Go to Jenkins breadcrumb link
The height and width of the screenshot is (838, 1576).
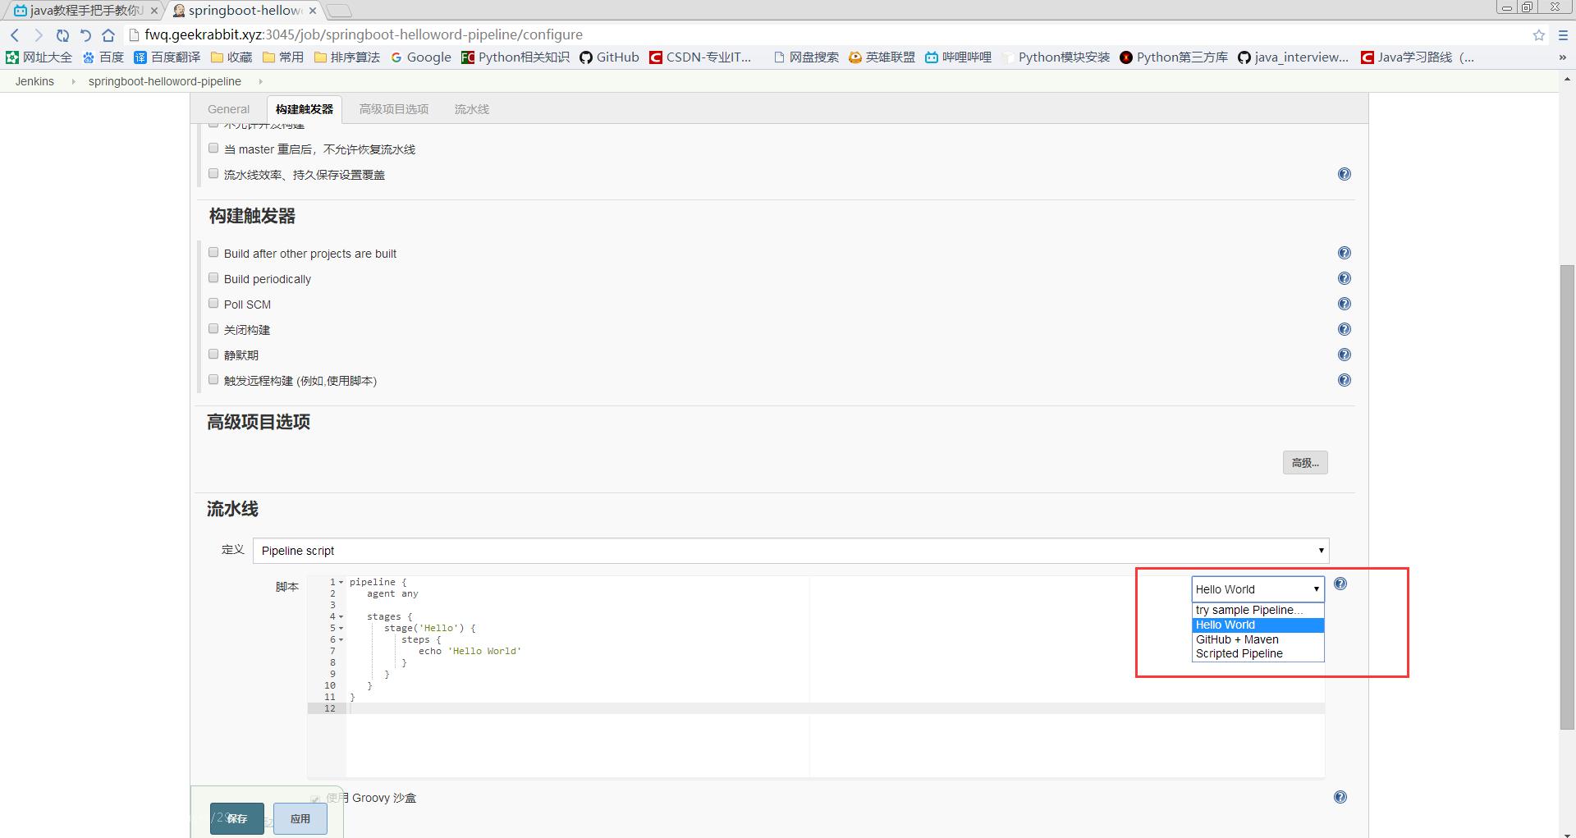coord(34,81)
